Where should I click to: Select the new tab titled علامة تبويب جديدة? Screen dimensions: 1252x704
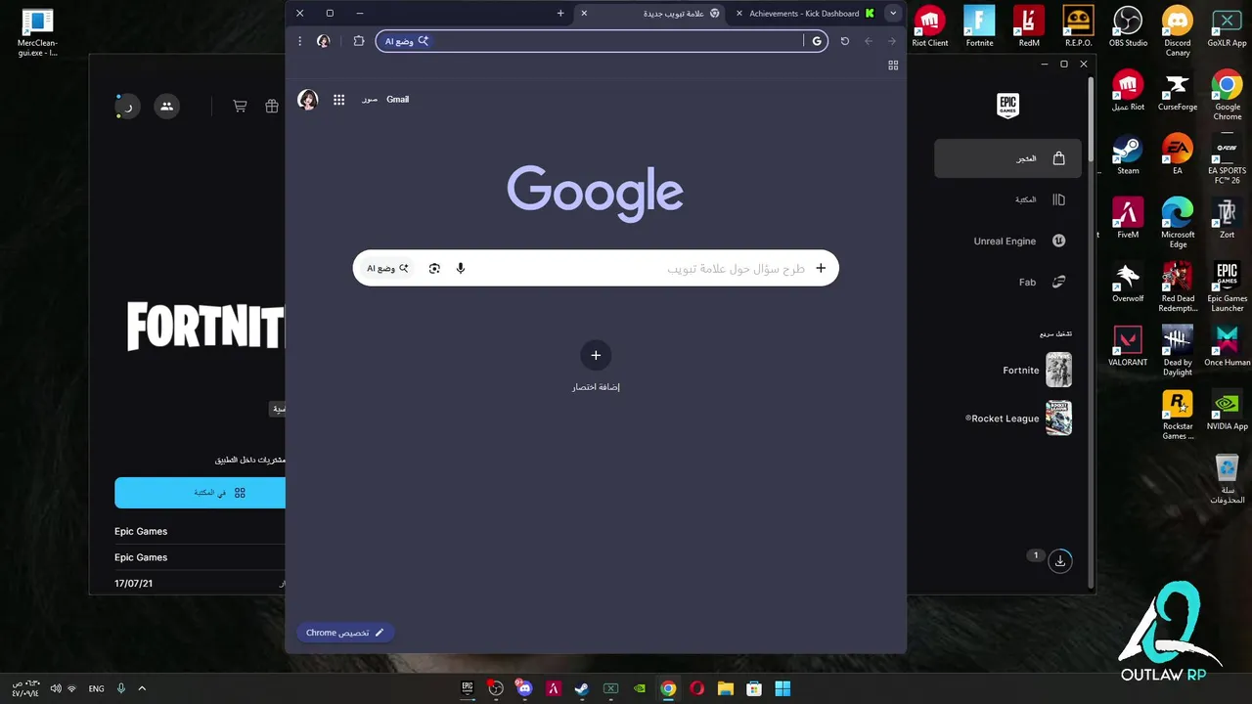point(674,14)
